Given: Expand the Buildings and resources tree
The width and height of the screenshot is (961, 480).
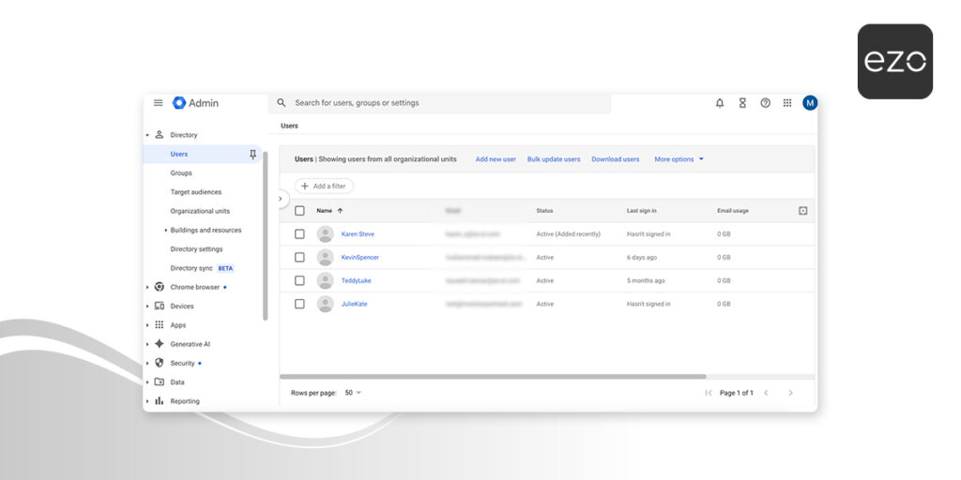Looking at the screenshot, I should coord(166,231).
